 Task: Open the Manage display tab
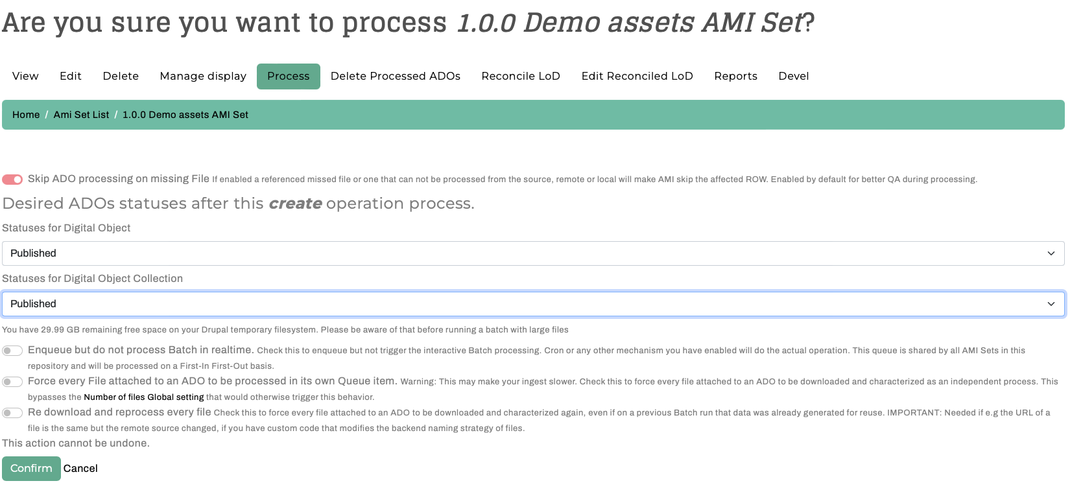click(203, 76)
